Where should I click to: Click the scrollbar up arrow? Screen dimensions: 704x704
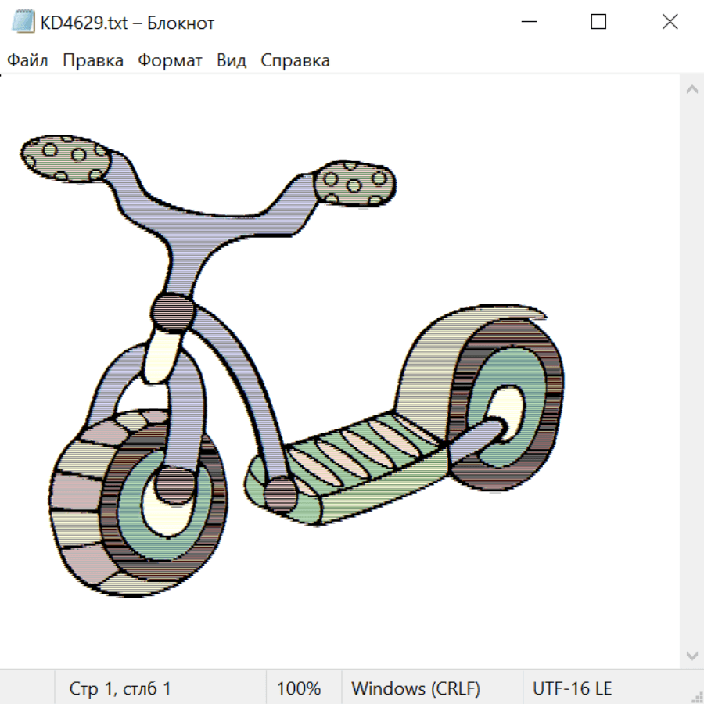pyautogui.click(x=691, y=89)
